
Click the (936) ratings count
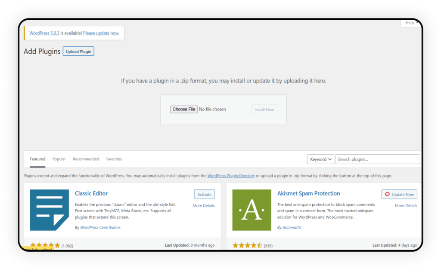(x=268, y=246)
